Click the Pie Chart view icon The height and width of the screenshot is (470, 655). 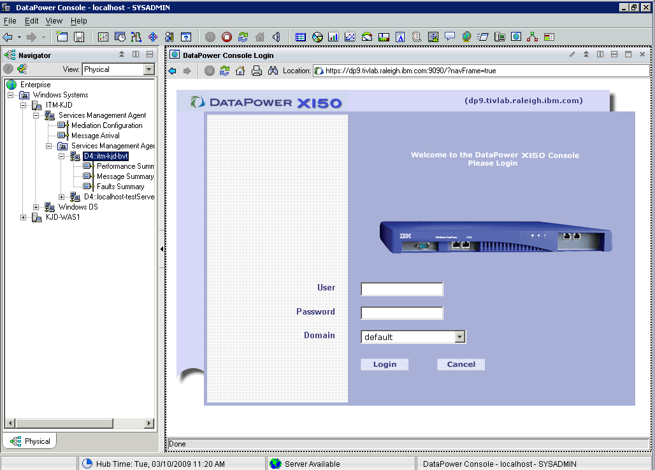click(x=317, y=37)
